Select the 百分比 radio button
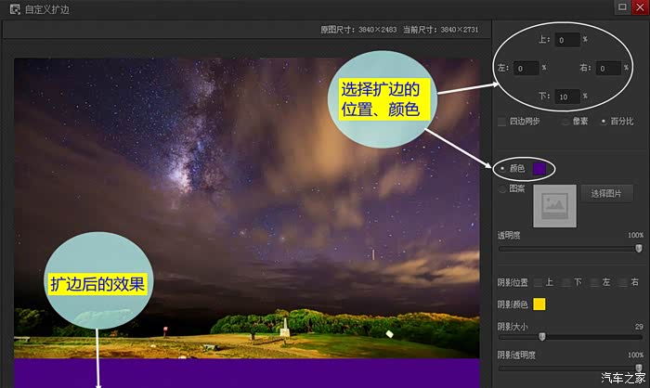This screenshot has height=388, width=650. pos(604,122)
